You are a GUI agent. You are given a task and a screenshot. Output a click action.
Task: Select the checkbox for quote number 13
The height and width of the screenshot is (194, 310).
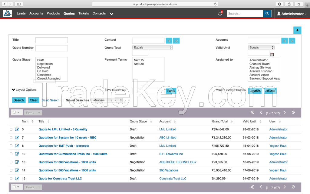(x=11, y=162)
